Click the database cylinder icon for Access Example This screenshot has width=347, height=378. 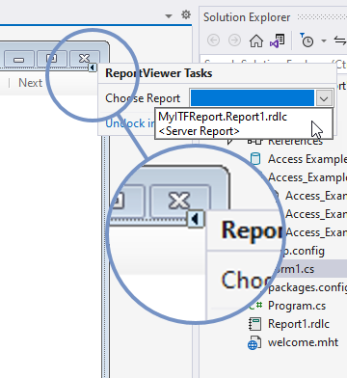(255, 159)
